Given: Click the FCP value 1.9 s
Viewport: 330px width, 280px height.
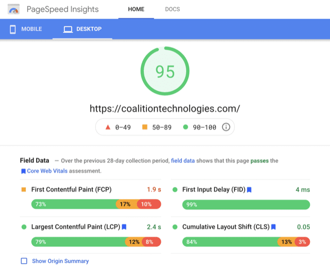Looking at the screenshot, I should coord(154,189).
